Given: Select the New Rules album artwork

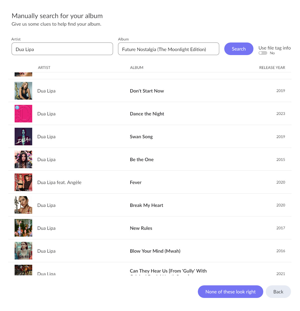Looking at the screenshot, I should tap(23, 228).
